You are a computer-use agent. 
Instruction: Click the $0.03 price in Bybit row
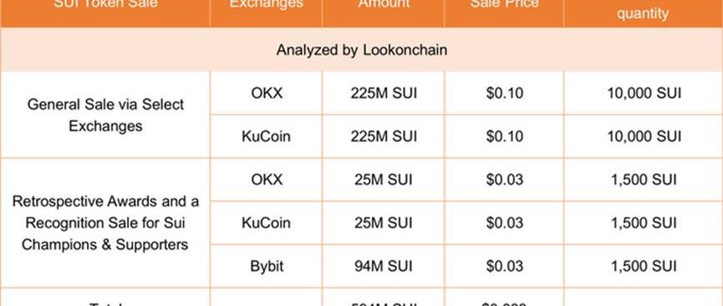pyautogui.click(x=504, y=266)
